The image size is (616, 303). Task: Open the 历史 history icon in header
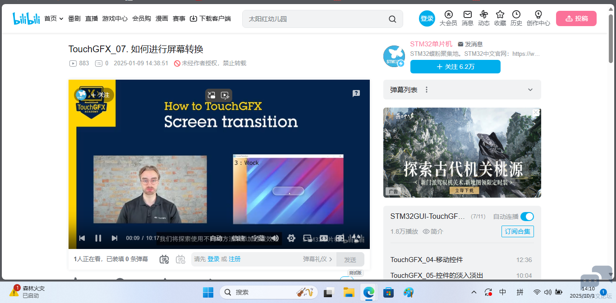pyautogui.click(x=516, y=18)
